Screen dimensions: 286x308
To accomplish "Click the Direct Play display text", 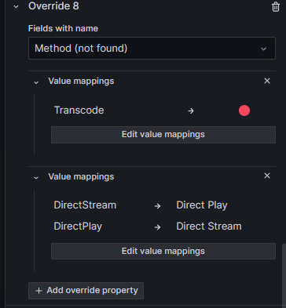I will click(x=202, y=205).
